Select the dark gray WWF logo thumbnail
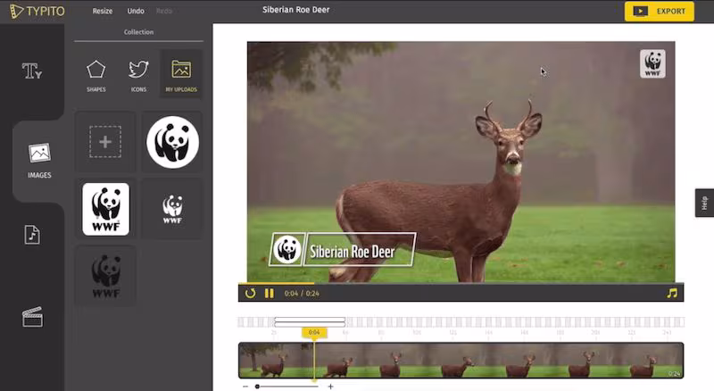Viewport: 714px width, 391px height. pyautogui.click(x=105, y=276)
